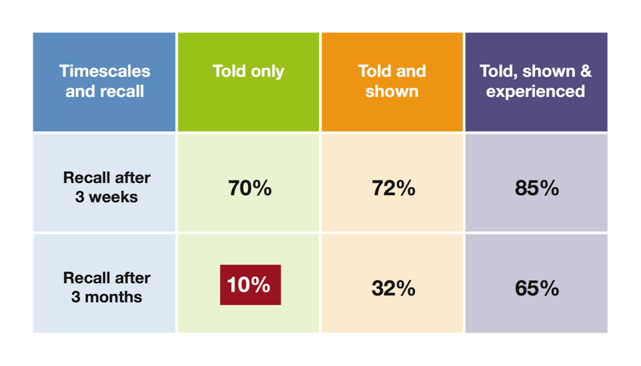Click the word "only" in the green header
The height and width of the screenshot is (366, 641).
coord(267,71)
